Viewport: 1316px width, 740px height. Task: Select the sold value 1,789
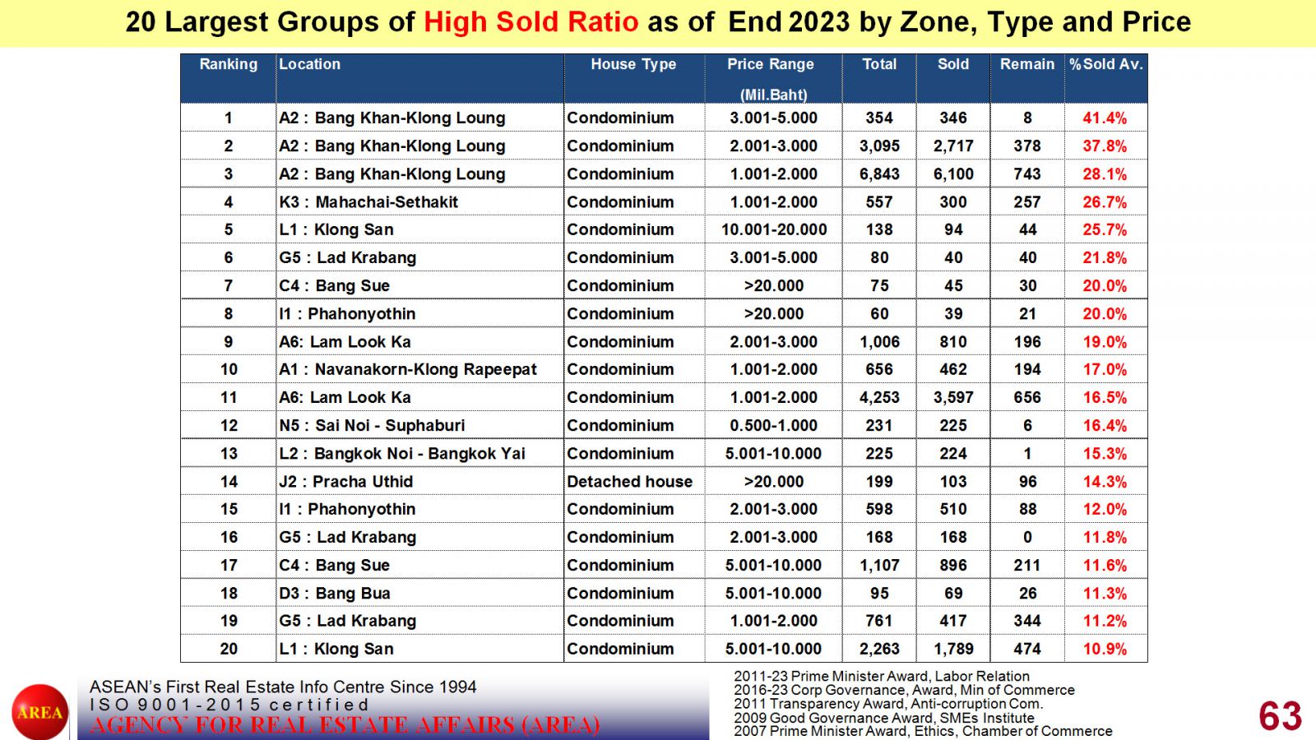tap(953, 649)
